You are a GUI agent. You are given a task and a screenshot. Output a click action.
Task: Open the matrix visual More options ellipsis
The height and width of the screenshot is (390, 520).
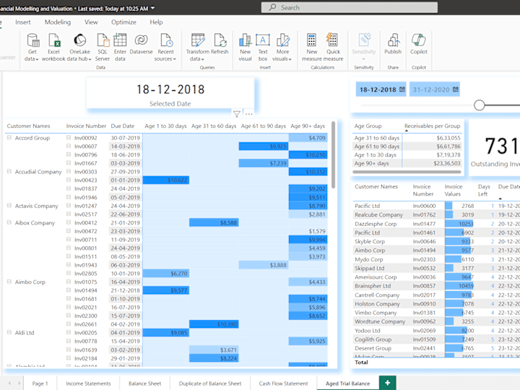[248, 114]
